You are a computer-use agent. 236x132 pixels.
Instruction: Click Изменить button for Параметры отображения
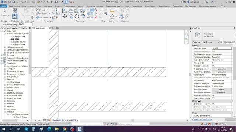pos(221,72)
